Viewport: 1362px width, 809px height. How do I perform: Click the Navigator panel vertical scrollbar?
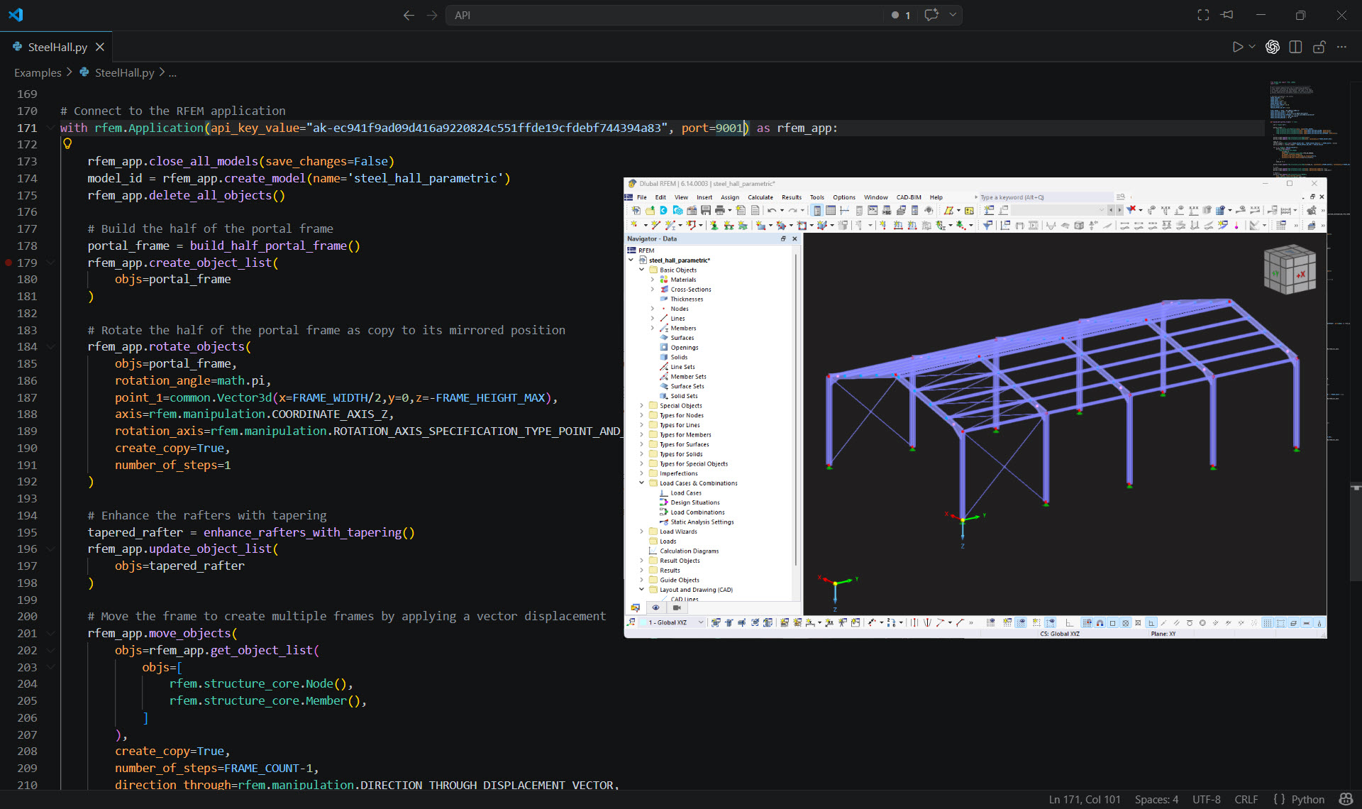pos(796,409)
